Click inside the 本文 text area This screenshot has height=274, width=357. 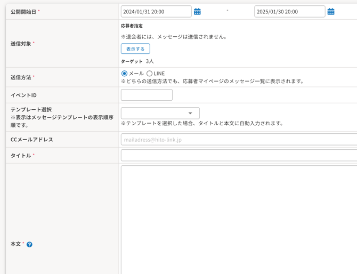click(239, 220)
